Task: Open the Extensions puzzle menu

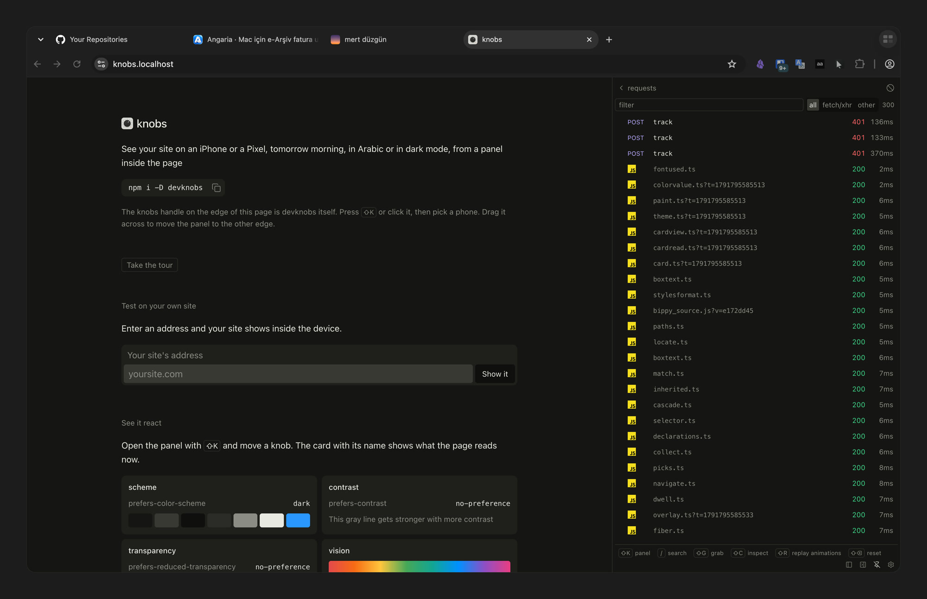Action: coord(860,64)
